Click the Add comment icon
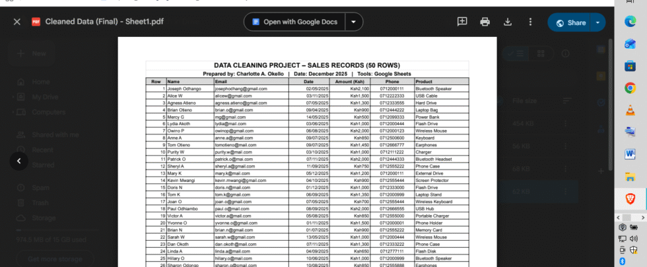Screen dimensions: 647x267 pos(463,22)
